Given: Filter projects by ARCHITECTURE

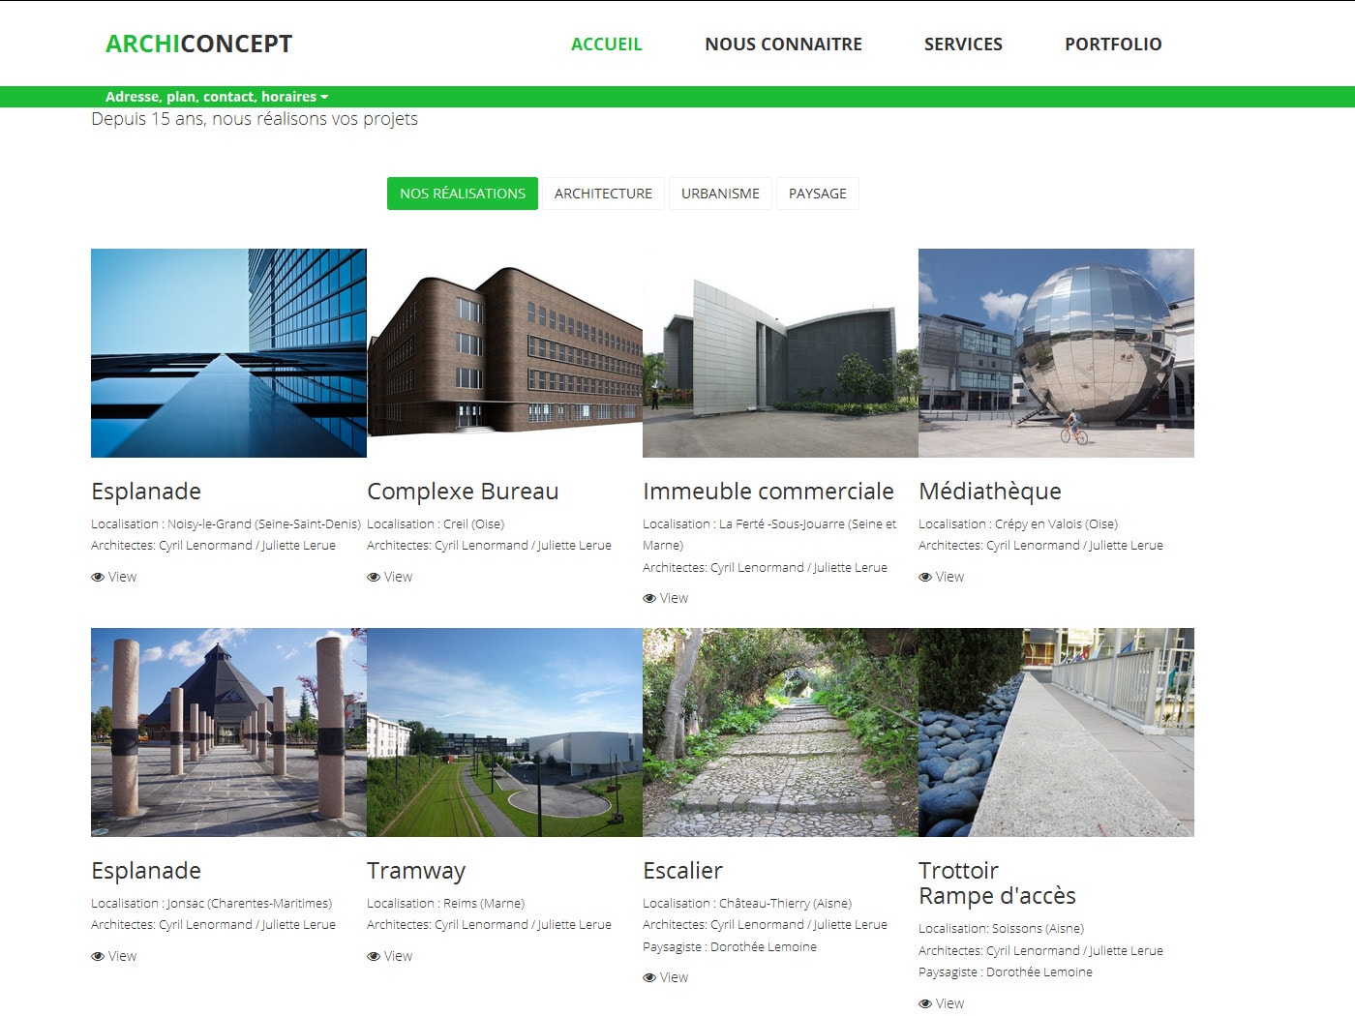Looking at the screenshot, I should (x=603, y=194).
